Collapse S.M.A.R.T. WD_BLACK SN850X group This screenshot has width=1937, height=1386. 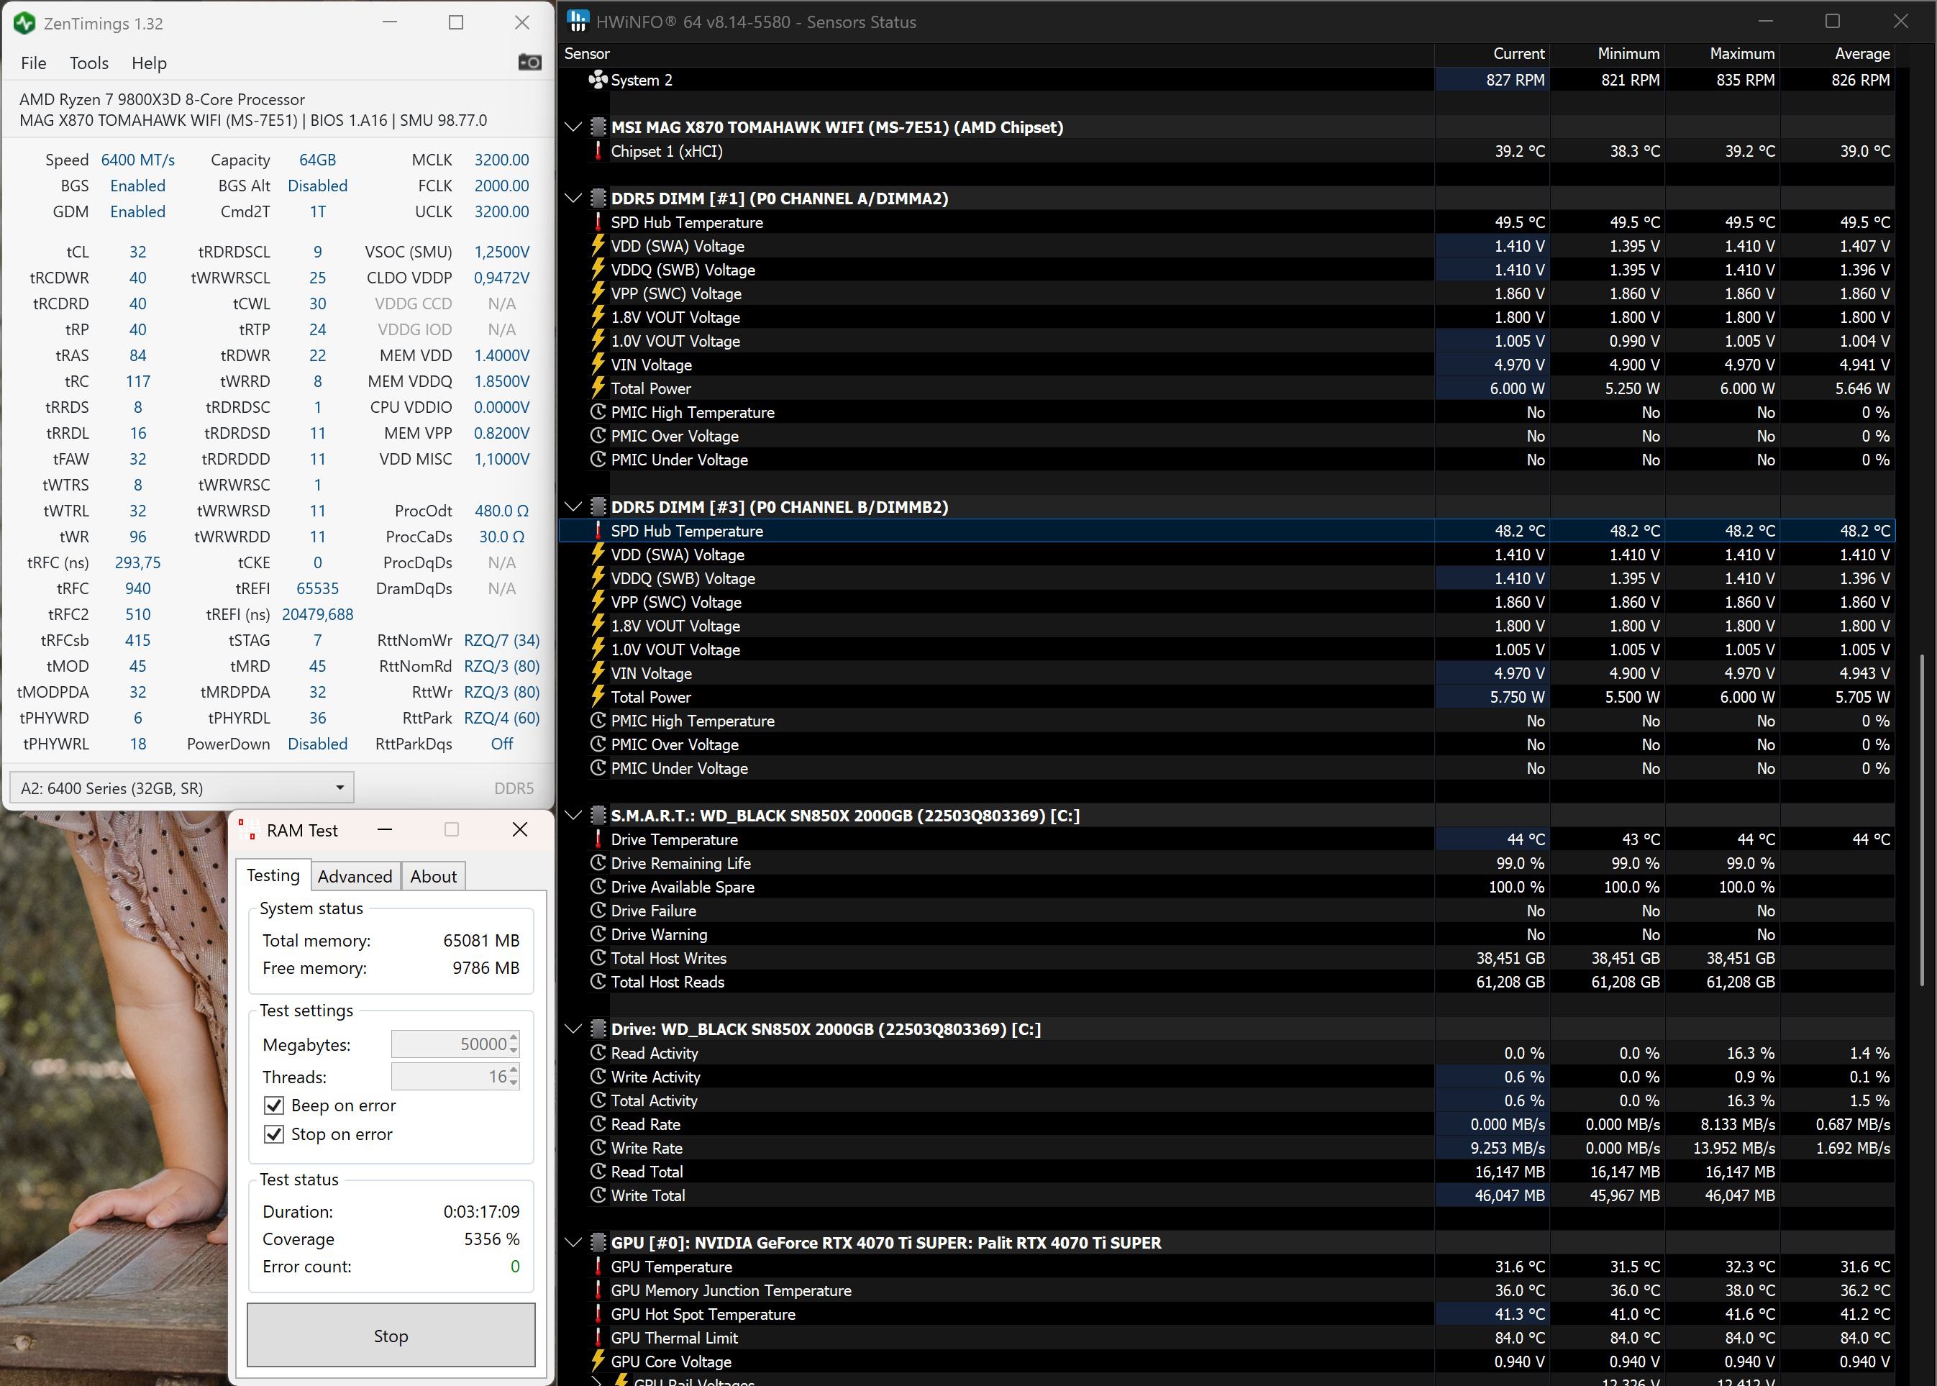[x=573, y=815]
